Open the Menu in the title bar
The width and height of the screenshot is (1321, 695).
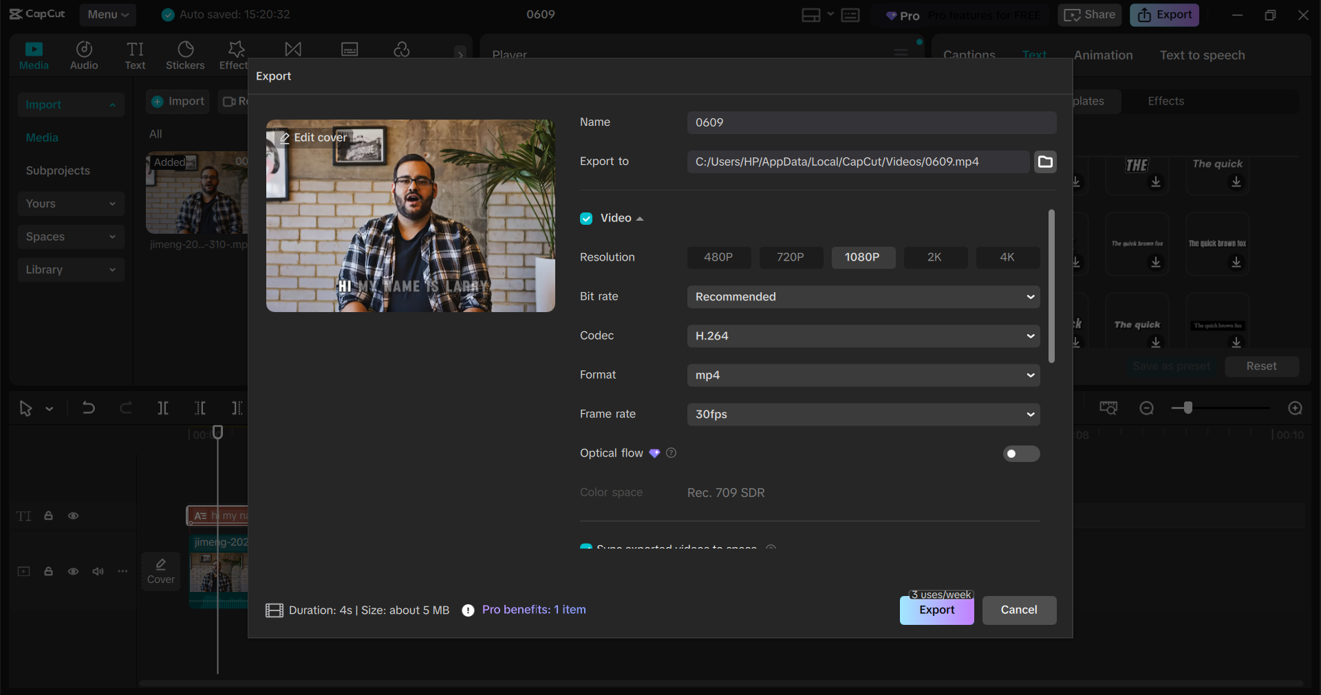107,14
